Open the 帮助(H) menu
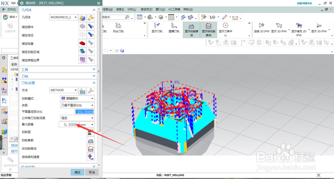This screenshot has width=334, height=179. pyautogui.click(x=188, y=9)
